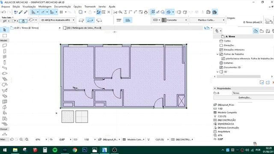This screenshot has height=154, width=274.
Task: Select the Shell tool
Action: [x=5, y=90]
